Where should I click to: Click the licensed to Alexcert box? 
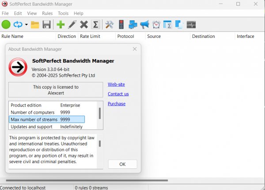click(56, 90)
